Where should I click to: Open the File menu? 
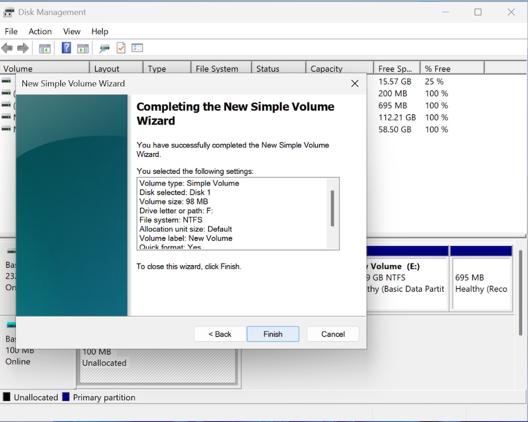tap(11, 32)
